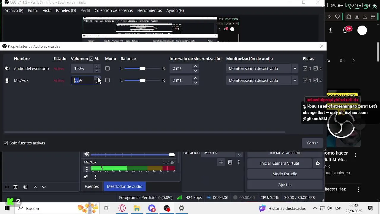Open OBS Studio taskbar icon
Screen dimensions: 380x214
pyautogui.click(x=167, y=208)
